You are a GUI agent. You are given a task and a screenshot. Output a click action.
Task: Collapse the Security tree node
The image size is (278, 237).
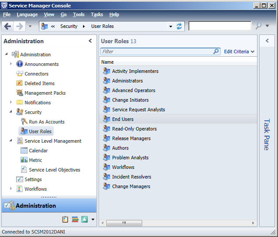pos(11,111)
